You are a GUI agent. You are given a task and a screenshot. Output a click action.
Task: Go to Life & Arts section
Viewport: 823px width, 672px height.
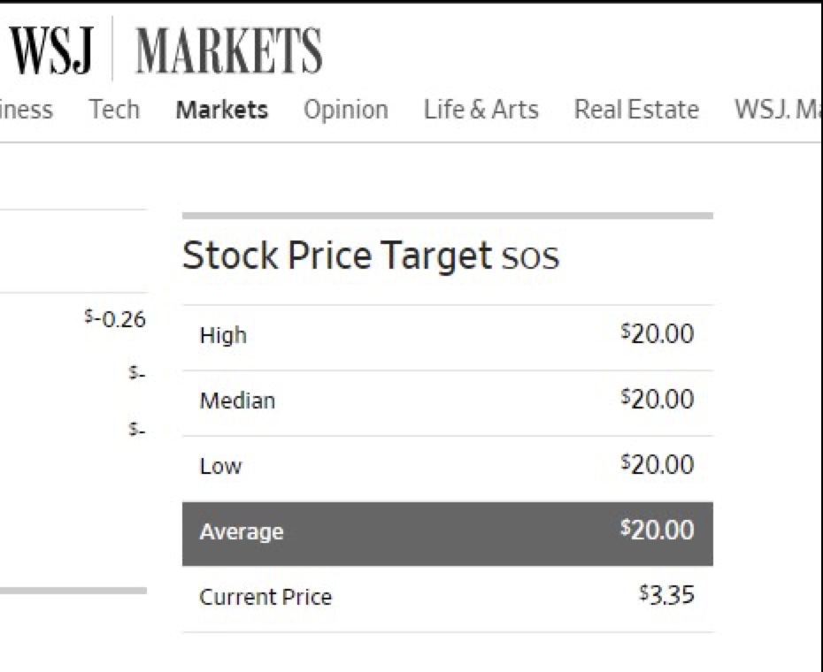[481, 111]
